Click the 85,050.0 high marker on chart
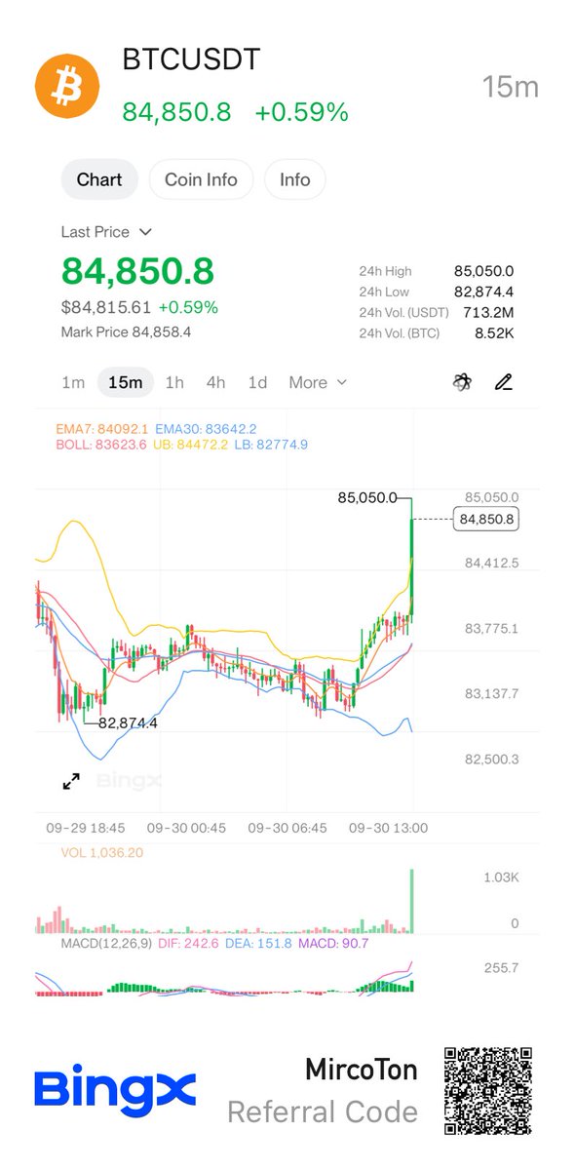Viewport: 575px width, 1170px height. (367, 497)
